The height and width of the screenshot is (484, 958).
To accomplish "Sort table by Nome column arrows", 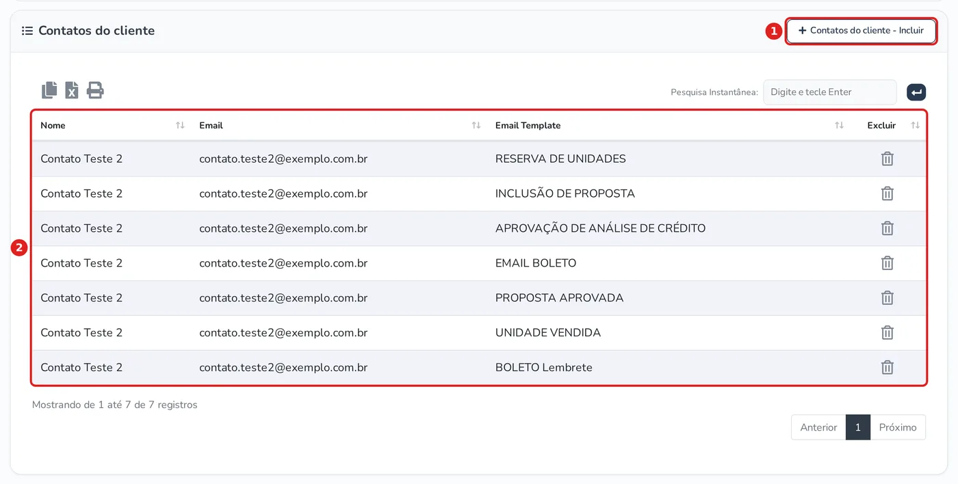I will click(x=180, y=125).
